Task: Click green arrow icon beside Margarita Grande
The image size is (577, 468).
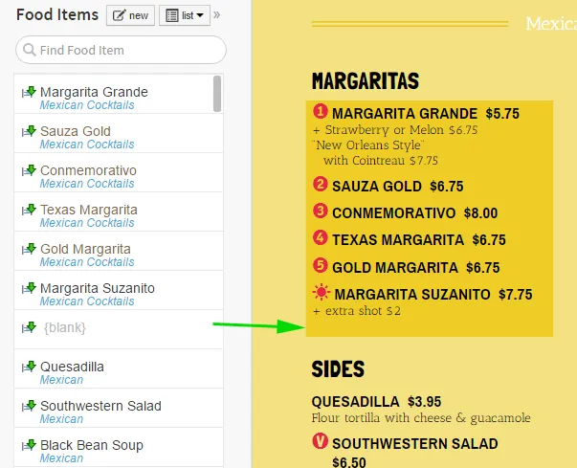Action: point(30,92)
